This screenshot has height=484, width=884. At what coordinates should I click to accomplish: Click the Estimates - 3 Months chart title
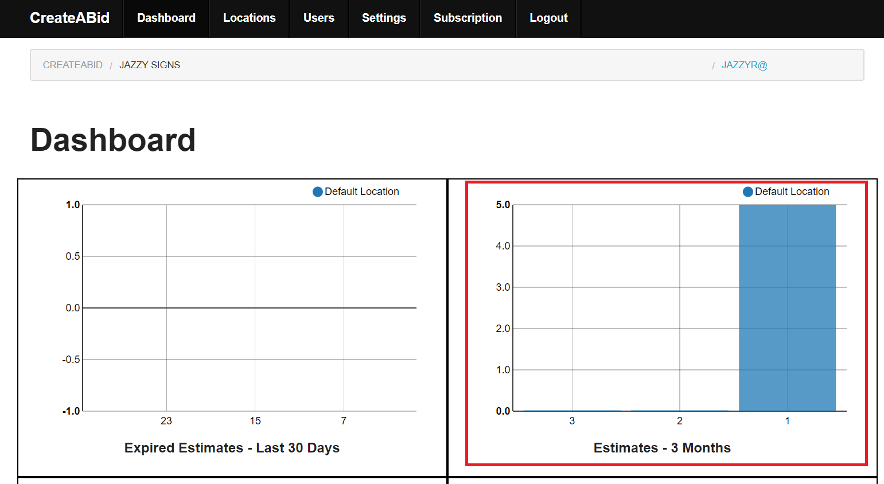662,448
